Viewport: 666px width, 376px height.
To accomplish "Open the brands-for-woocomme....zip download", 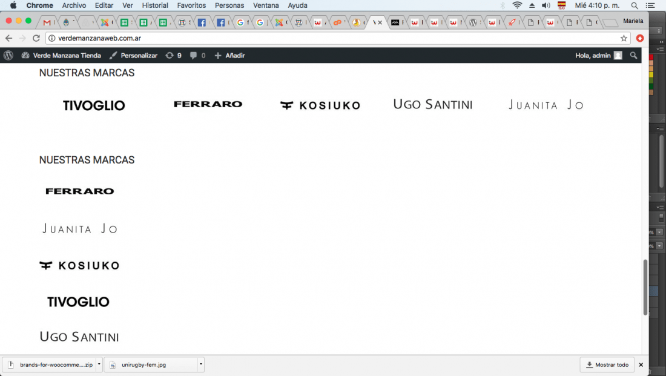I will tap(51, 364).
